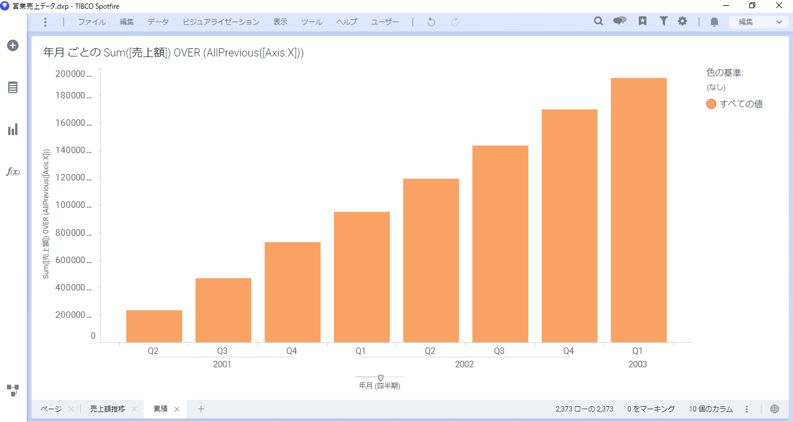The image size is (793, 422).
Task: Close the 売上額推移 tab
Action: click(134, 409)
